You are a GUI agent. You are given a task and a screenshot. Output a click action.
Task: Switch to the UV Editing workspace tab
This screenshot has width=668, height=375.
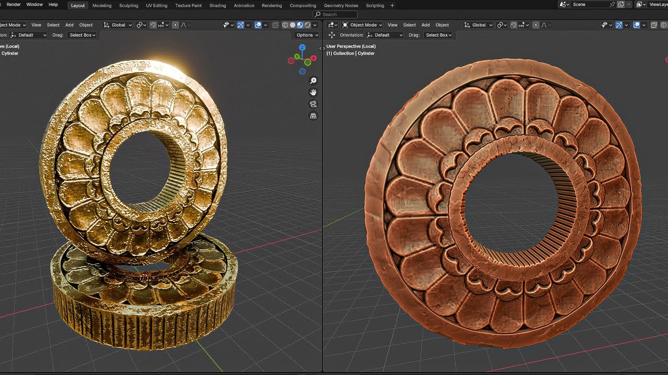(157, 5)
